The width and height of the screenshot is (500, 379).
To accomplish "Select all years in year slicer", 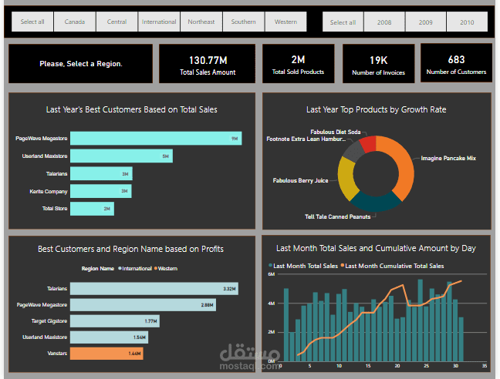I will [x=343, y=22].
